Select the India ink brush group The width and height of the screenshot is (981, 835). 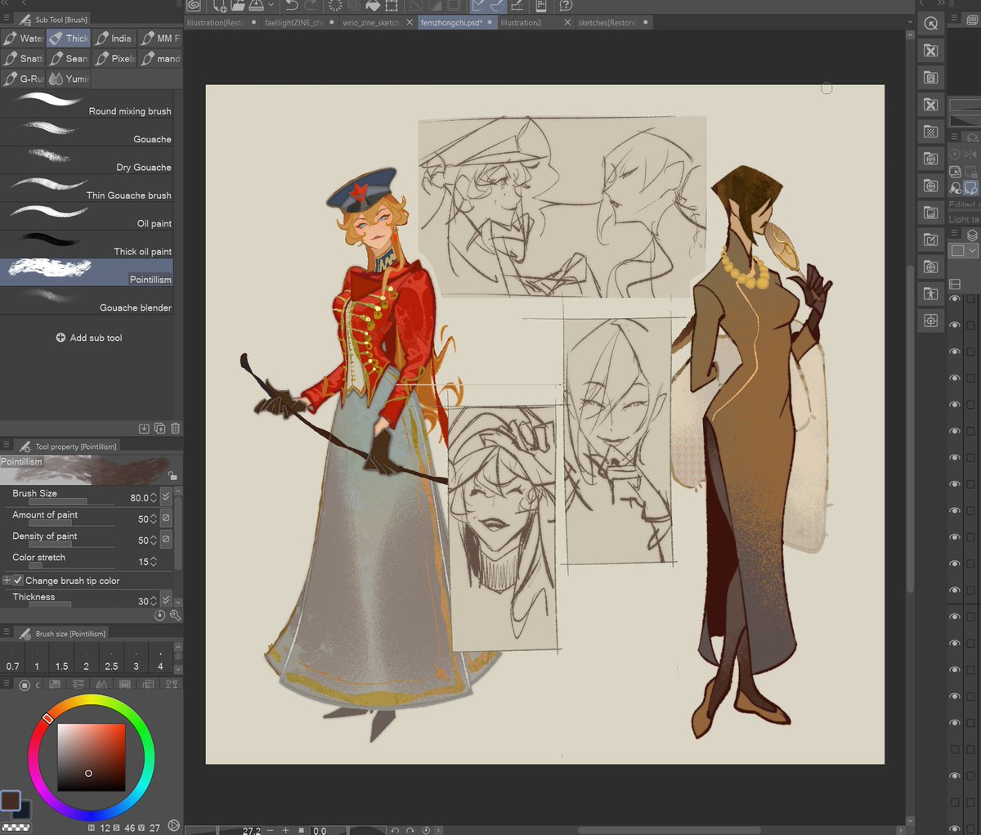click(x=114, y=38)
